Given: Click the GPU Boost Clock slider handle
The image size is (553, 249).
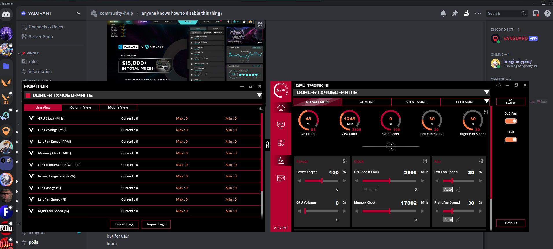Looking at the screenshot, I should tap(390, 181).
